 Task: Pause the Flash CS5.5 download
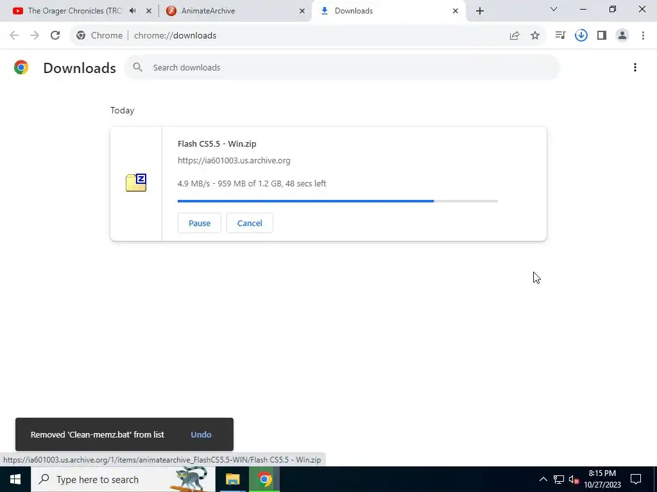point(200,223)
